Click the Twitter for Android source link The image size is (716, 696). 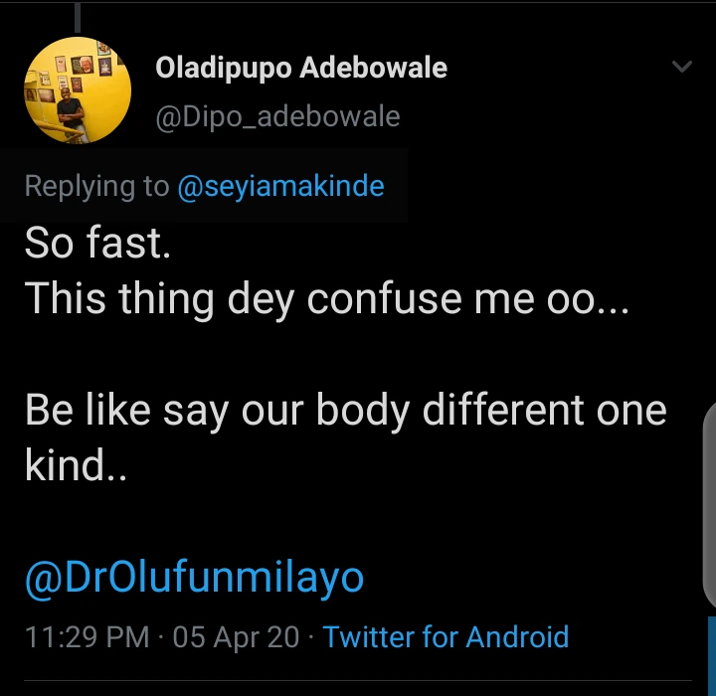pyautogui.click(x=446, y=636)
